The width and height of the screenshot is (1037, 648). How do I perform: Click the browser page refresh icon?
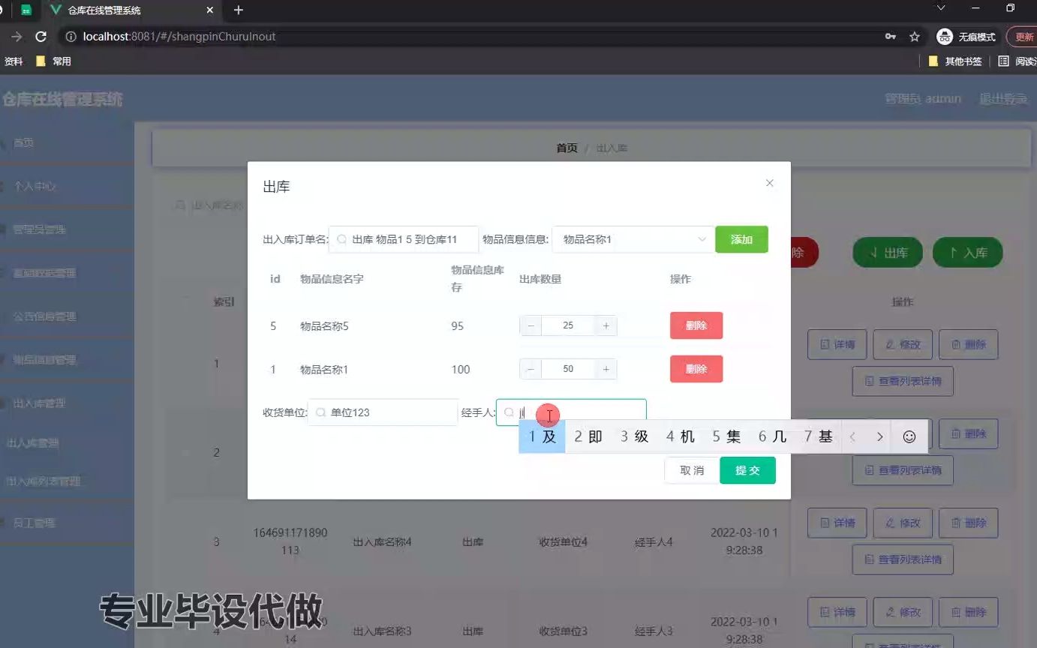[x=41, y=36]
